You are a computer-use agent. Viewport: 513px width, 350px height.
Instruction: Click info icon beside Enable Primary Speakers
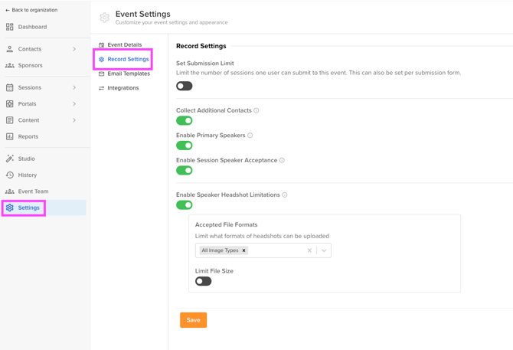(x=250, y=136)
